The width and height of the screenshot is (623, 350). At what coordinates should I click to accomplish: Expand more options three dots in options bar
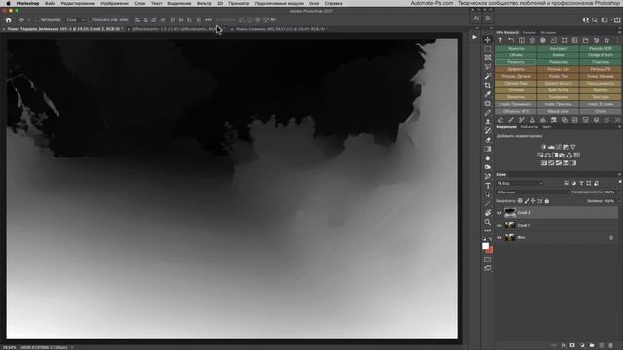[x=208, y=19]
